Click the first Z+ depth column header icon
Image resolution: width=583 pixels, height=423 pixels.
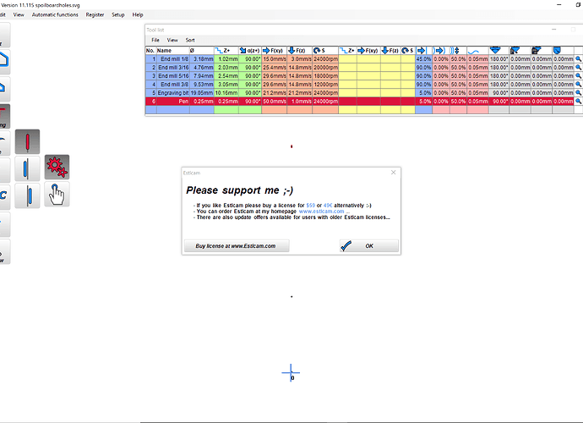tap(226, 50)
